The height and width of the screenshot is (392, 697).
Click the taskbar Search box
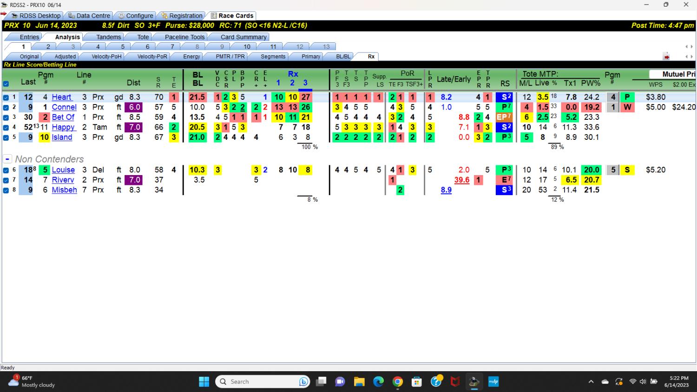click(263, 382)
